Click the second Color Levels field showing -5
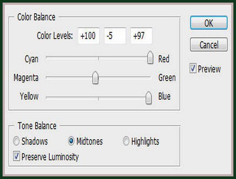This screenshot has width=236, height=179. pos(115,36)
